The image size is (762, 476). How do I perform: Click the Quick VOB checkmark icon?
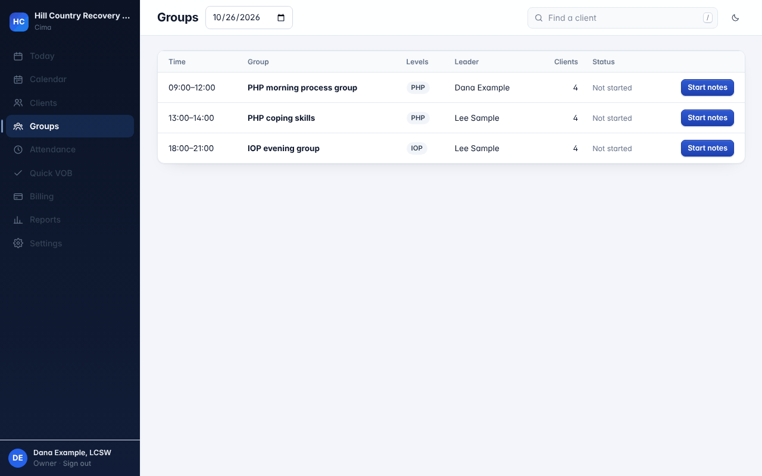[x=18, y=173]
